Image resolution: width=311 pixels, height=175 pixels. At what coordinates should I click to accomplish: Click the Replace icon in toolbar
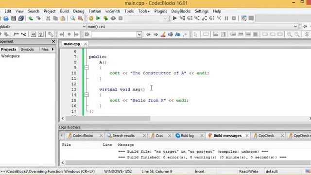pos(80,18)
